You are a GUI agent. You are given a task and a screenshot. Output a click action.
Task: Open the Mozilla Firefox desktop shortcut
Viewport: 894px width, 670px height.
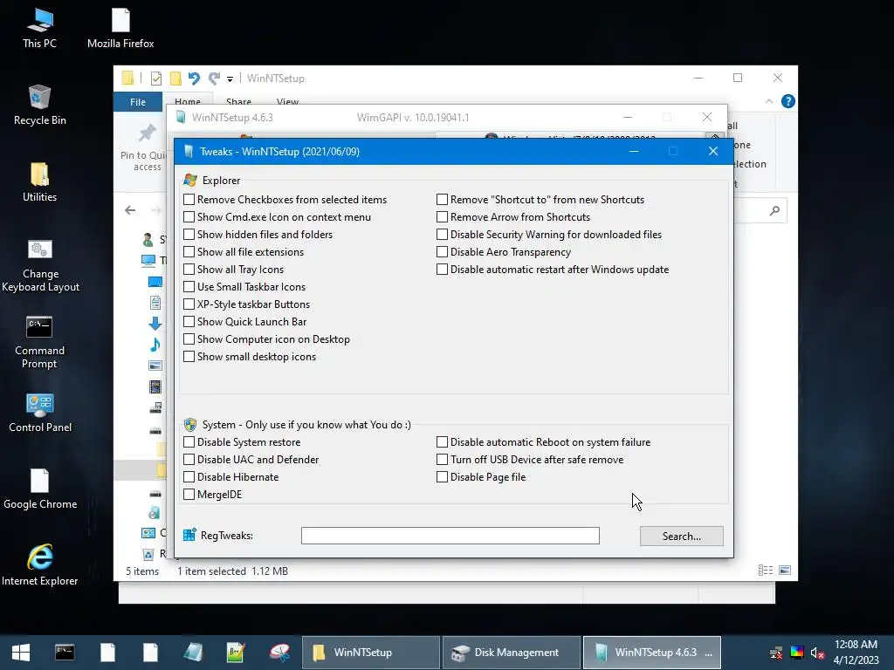120,29
